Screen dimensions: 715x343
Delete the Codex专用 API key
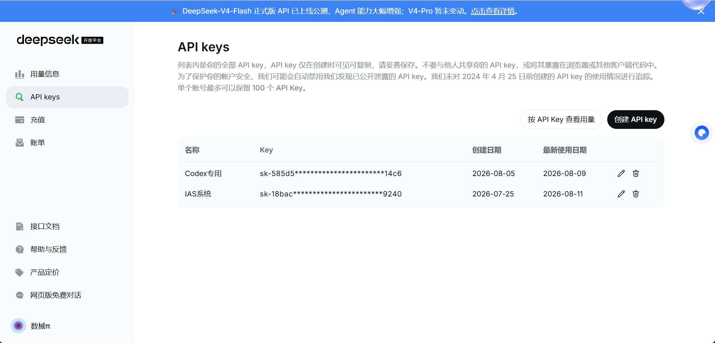pos(636,174)
